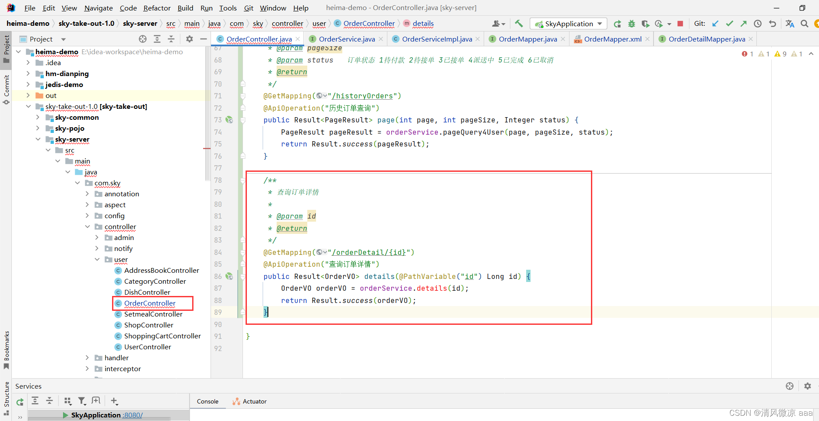819x421 pixels.
Task: Rerun SkyApplication from the main toolbar
Action: point(617,24)
